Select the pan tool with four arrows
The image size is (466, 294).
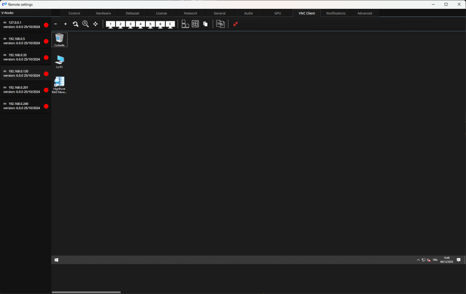click(95, 24)
